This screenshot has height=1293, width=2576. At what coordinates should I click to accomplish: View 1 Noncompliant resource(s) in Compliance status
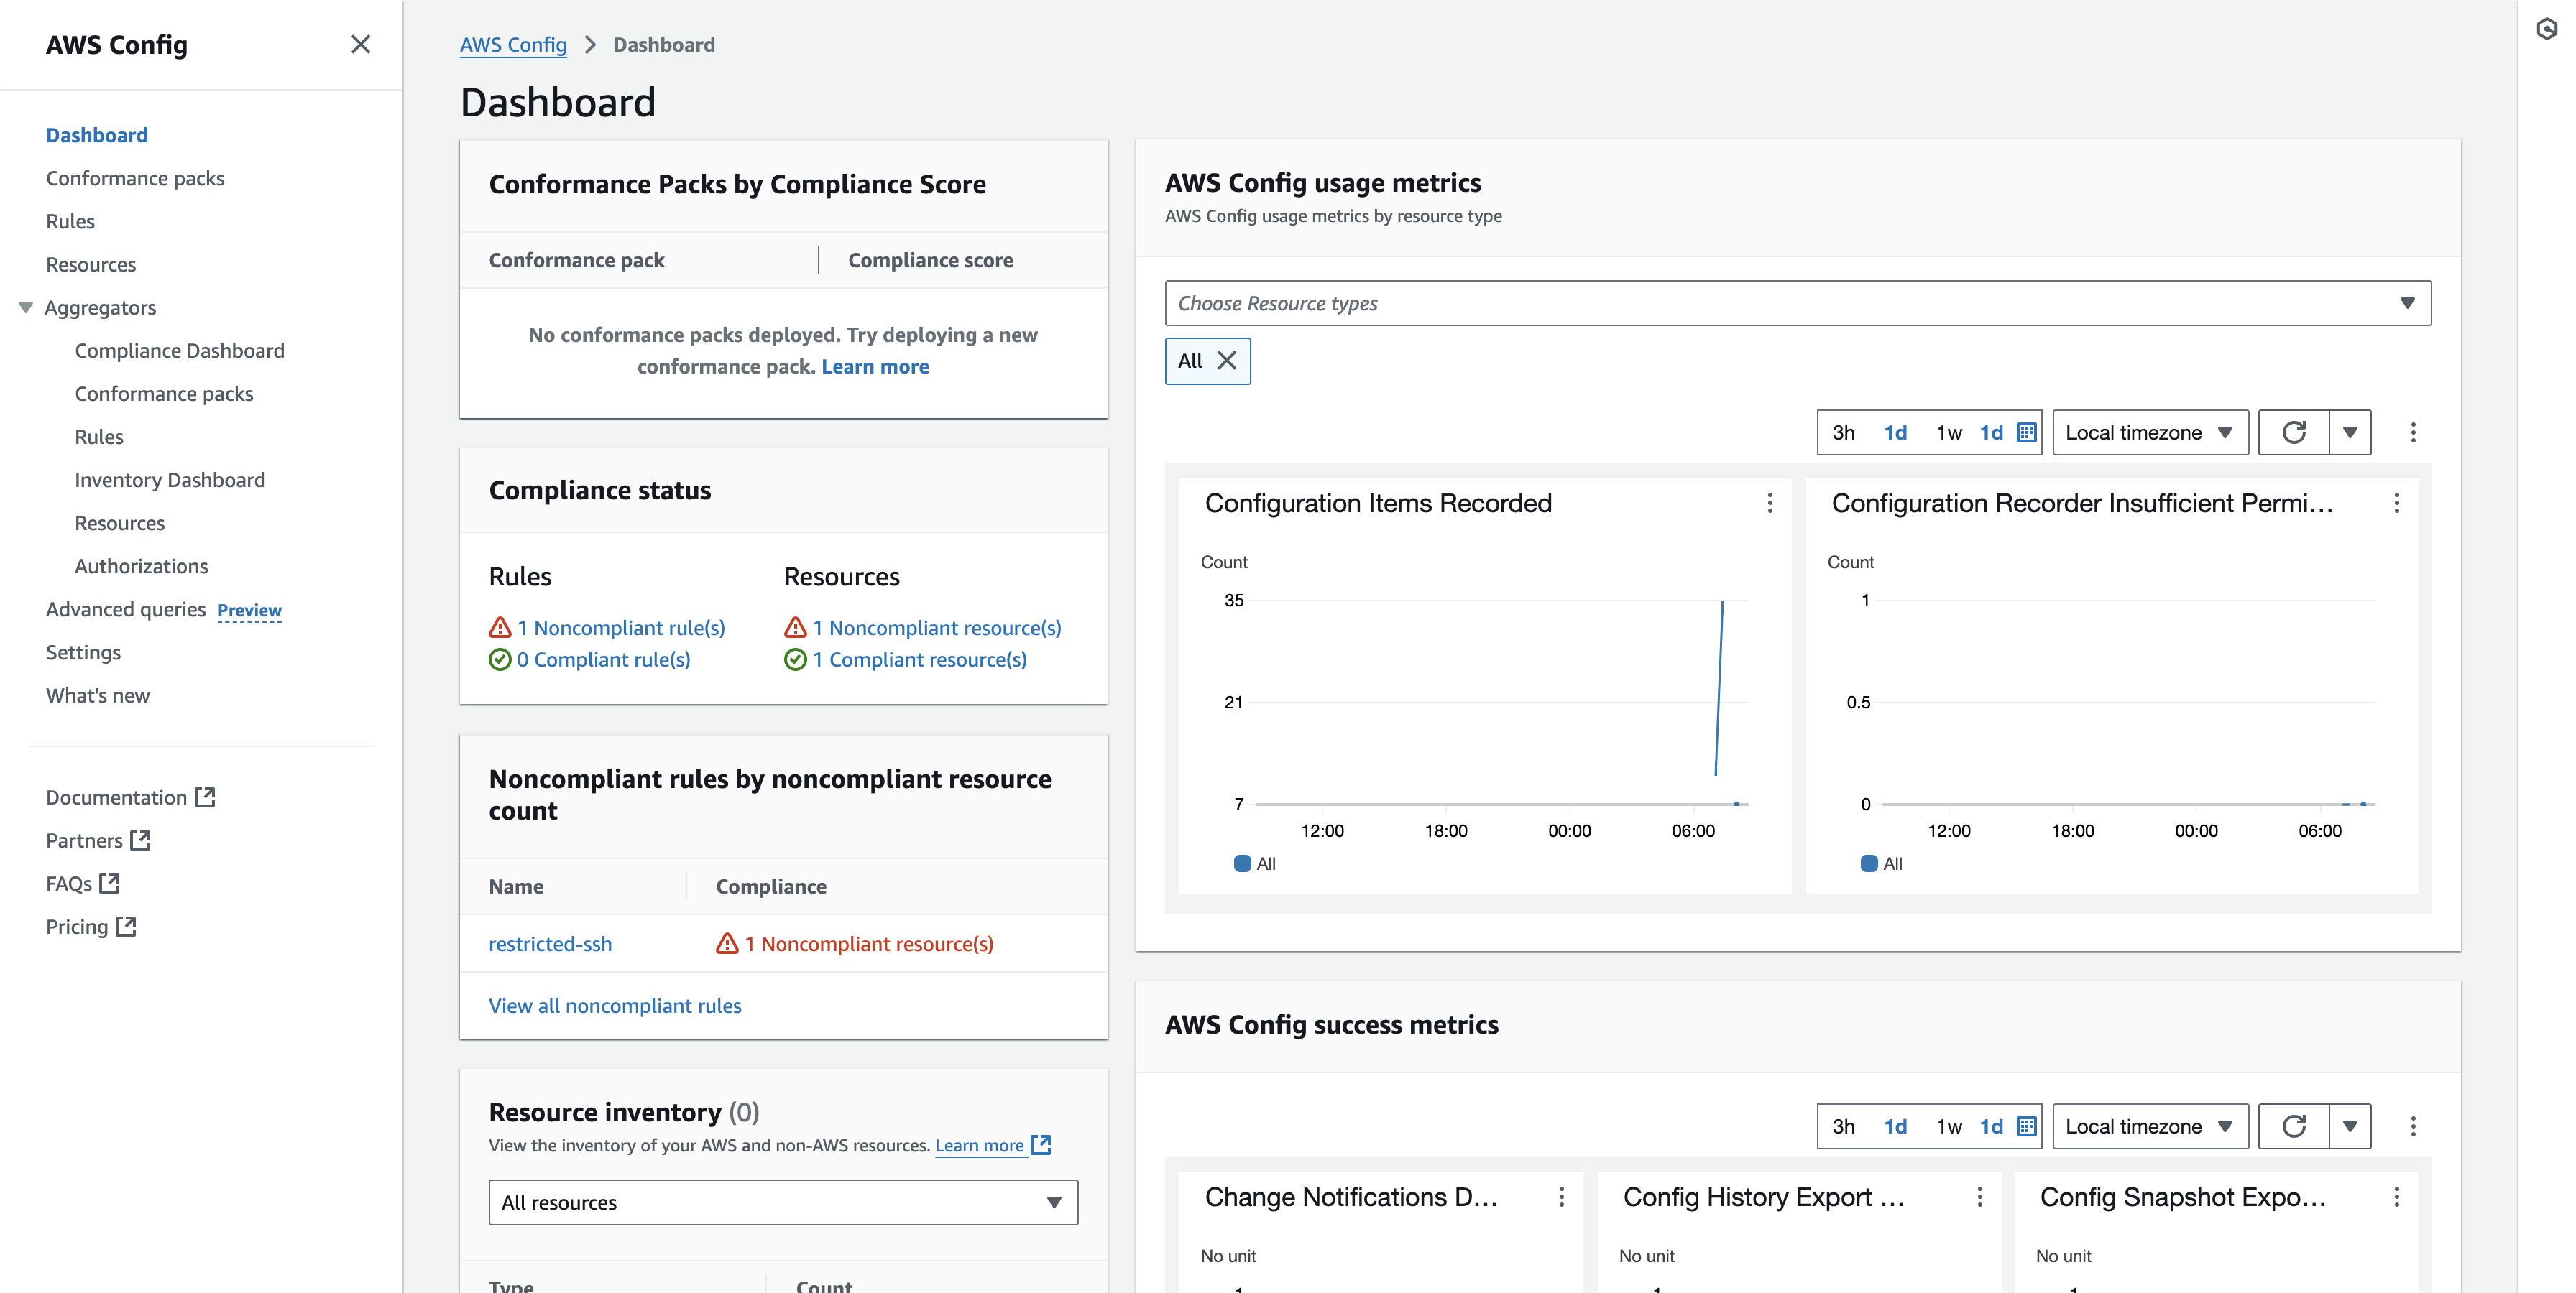pos(936,628)
